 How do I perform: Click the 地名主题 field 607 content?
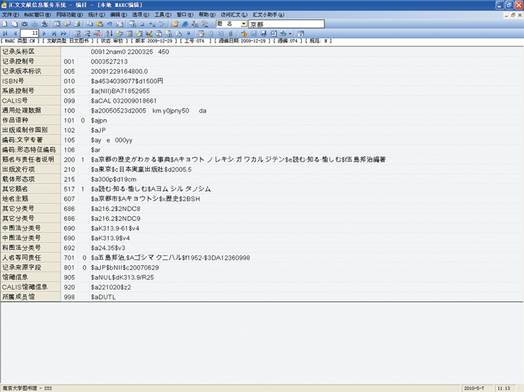pos(145,199)
